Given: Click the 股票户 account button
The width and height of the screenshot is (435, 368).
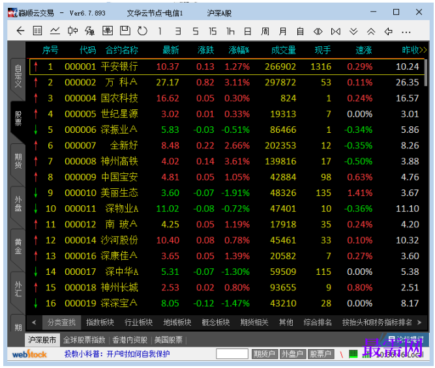Looking at the screenshot, I should pyautogui.click(x=321, y=354).
